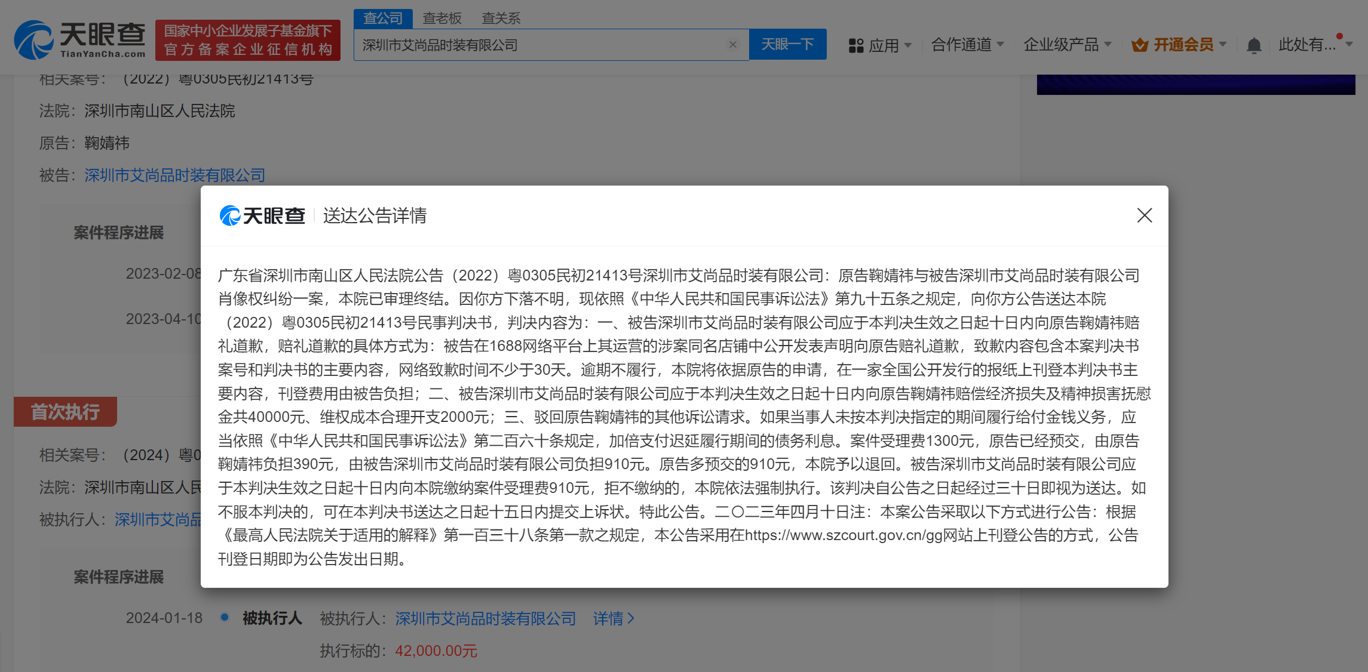Click the 开通会员 crown icon

tap(1141, 44)
